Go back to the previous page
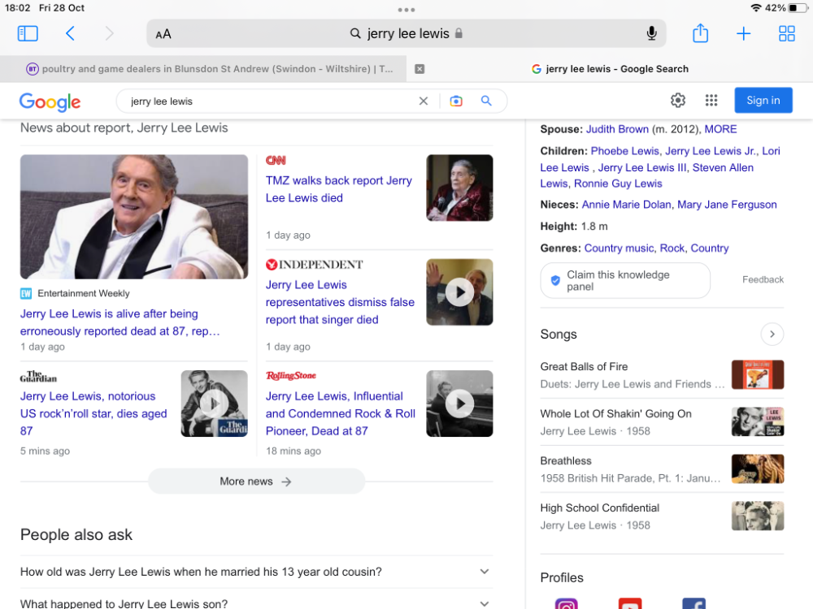The height and width of the screenshot is (609, 813). point(70,33)
